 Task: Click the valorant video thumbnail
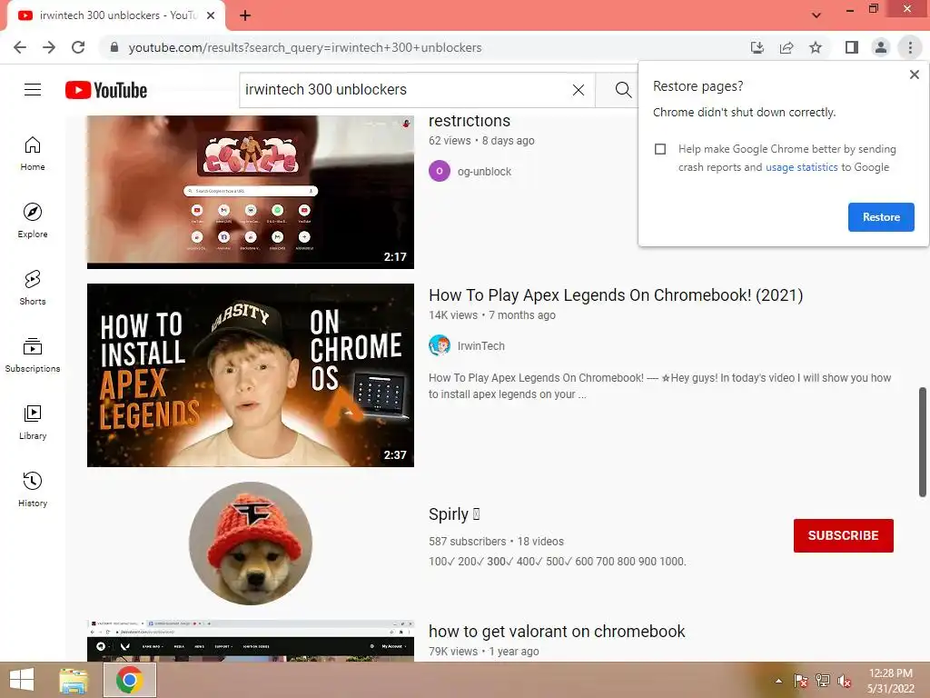pos(251,641)
